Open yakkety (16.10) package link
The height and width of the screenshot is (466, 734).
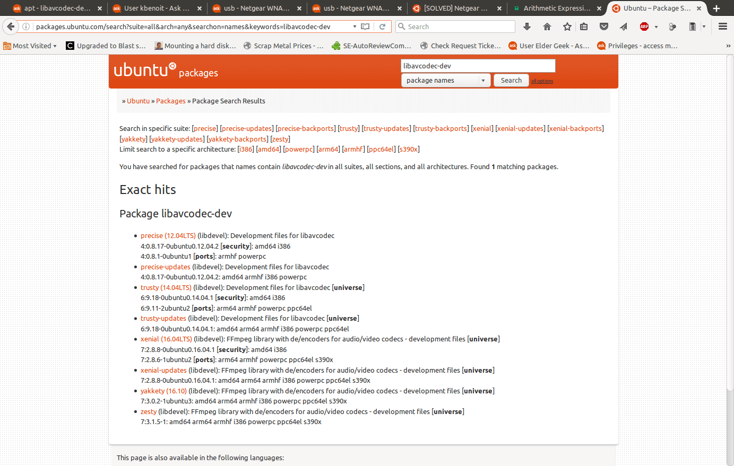click(x=163, y=391)
